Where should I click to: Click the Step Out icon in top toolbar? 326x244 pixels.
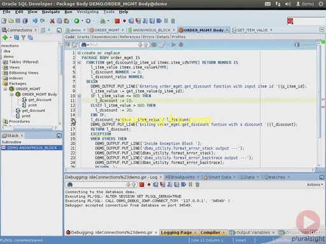[145, 21]
